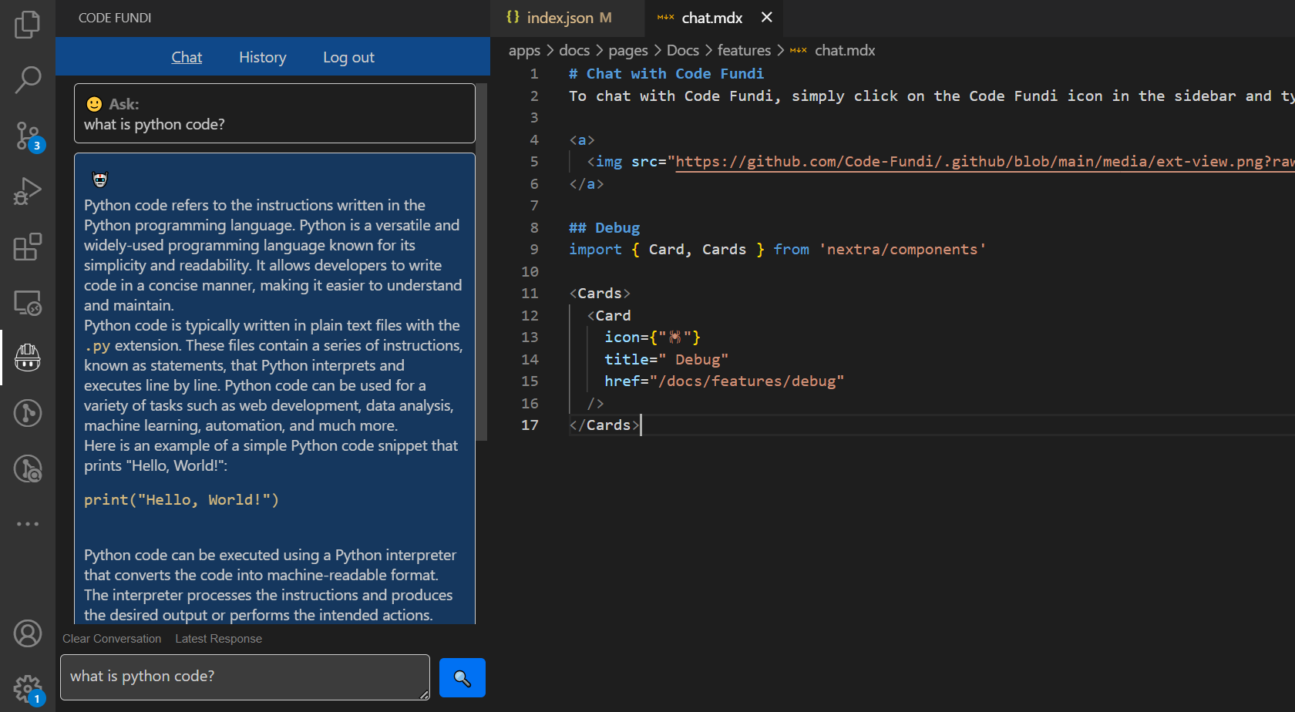The width and height of the screenshot is (1295, 712).
Task: Open the Explorer view in the activity bar
Action: pos(28,25)
